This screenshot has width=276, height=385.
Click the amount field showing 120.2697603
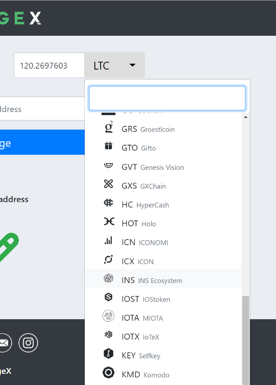pyautogui.click(x=49, y=65)
